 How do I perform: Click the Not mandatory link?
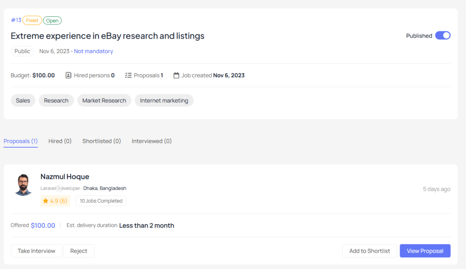point(93,51)
